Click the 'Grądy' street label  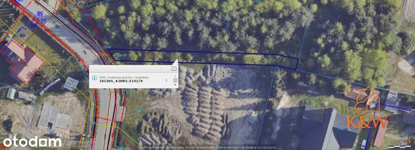(x=58, y=25)
